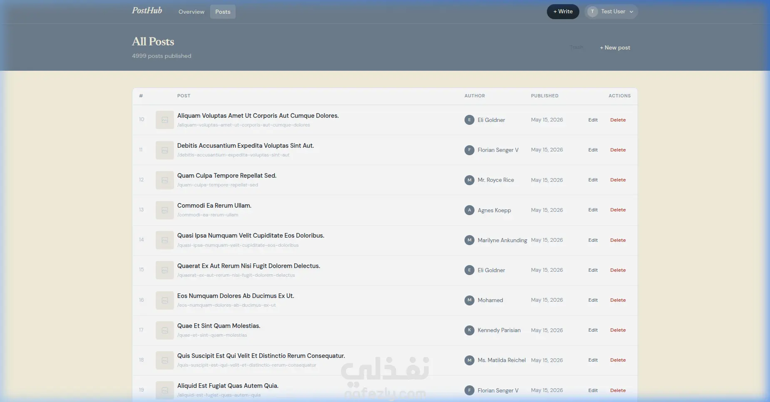Open post title Eos Numquam Dolores Ab Ducimus
The height and width of the screenshot is (402, 770).
(236, 296)
